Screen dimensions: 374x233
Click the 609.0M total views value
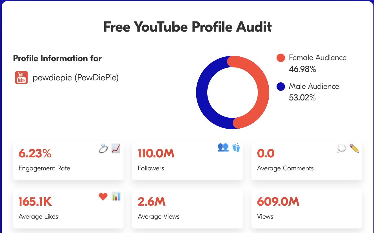[278, 202]
